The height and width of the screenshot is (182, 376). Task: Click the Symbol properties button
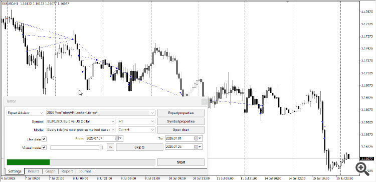181,121
